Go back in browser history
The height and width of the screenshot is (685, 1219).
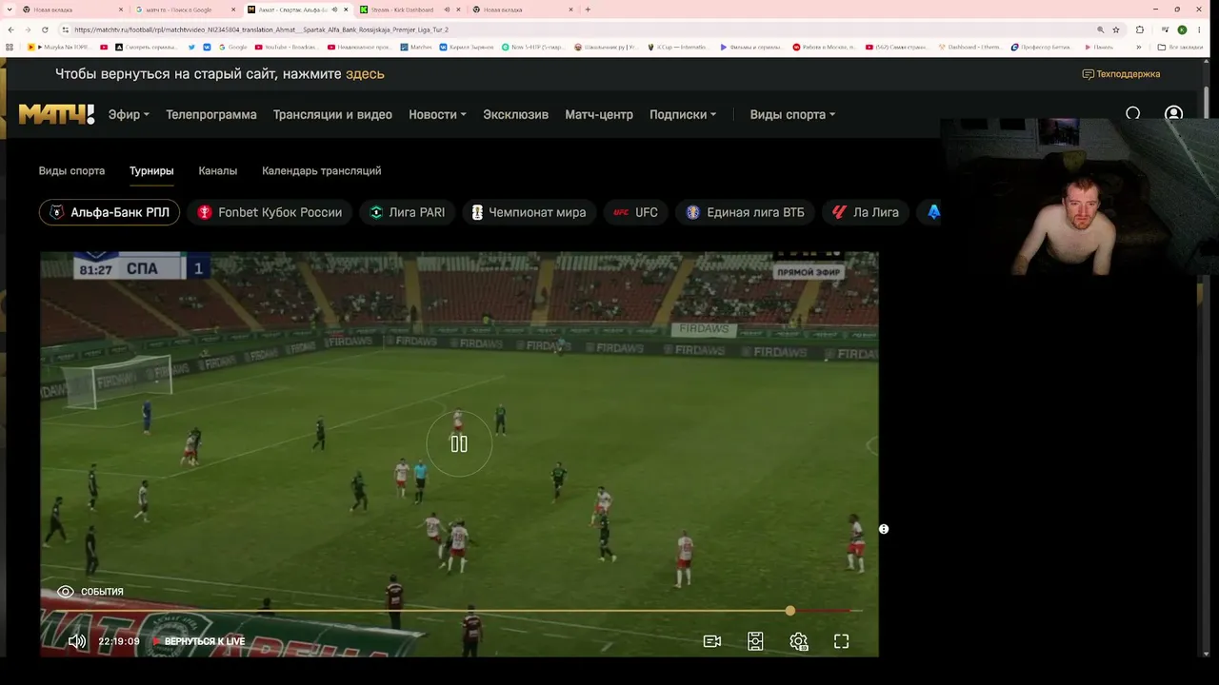[10, 29]
